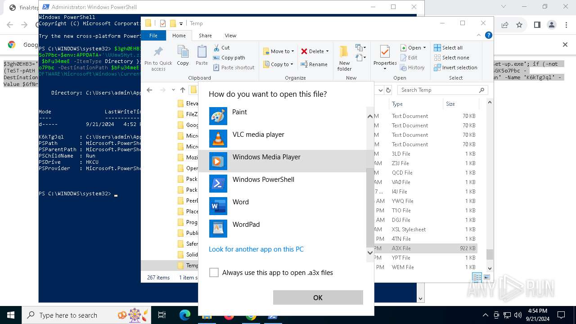The height and width of the screenshot is (324, 576).
Task: Open the notification center icon
Action: click(562, 315)
